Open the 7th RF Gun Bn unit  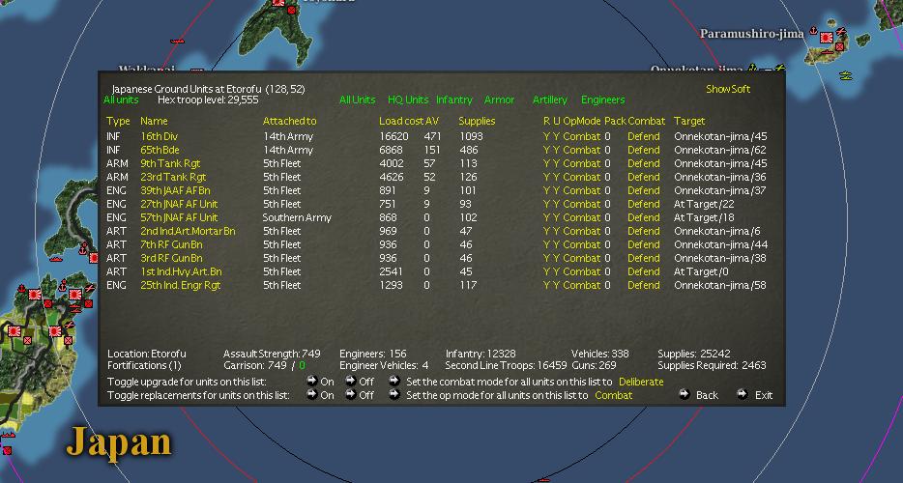171,244
